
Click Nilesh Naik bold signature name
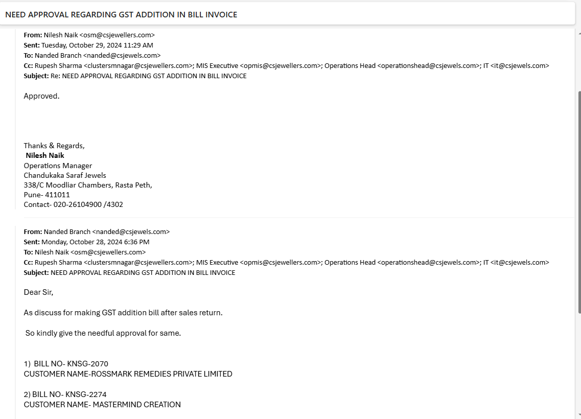coord(45,156)
